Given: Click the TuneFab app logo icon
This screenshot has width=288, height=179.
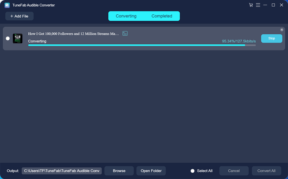Looking at the screenshot, I should tap(7, 5).
